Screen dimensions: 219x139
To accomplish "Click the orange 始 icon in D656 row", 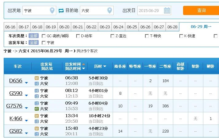I will (37, 78).
